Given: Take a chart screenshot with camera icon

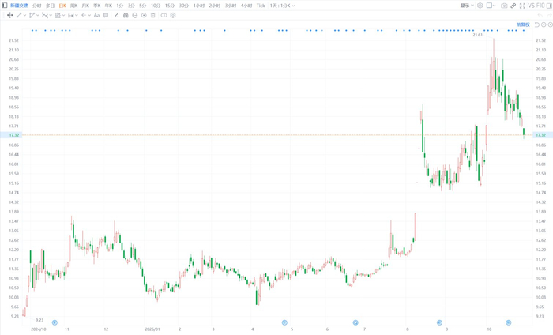Looking at the screenshot, I should pos(504,6).
